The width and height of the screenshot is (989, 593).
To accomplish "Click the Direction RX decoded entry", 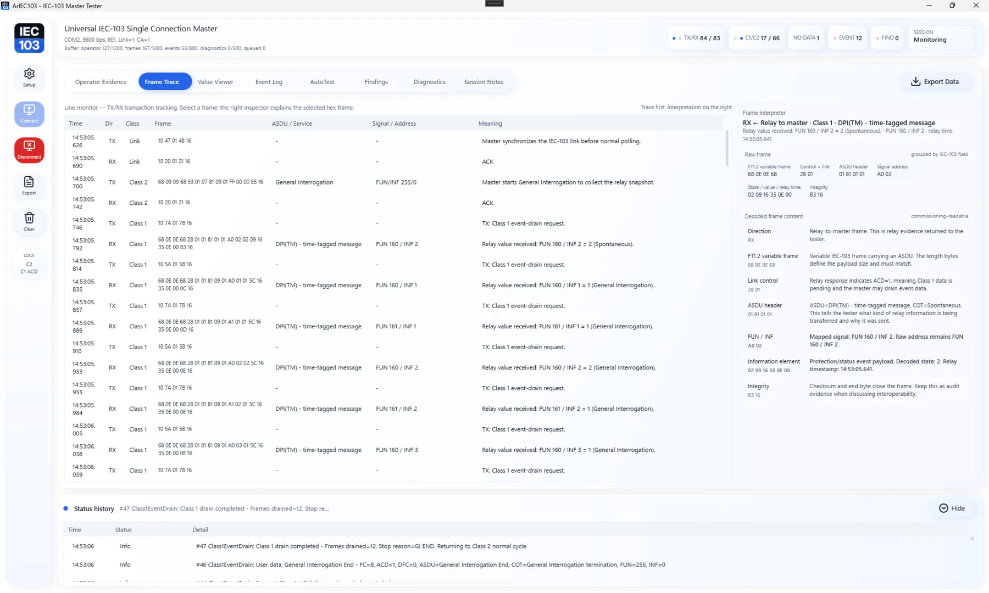I will tap(856, 236).
